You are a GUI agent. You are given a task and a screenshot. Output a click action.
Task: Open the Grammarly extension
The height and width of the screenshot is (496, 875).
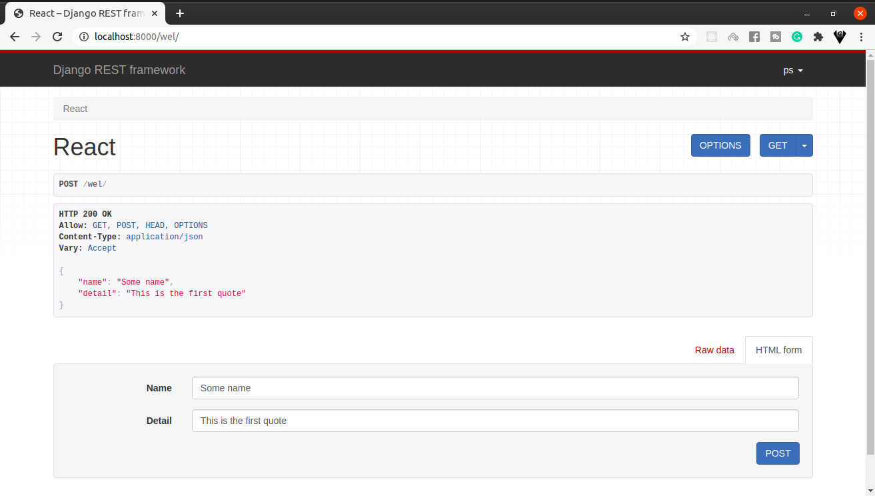point(797,37)
